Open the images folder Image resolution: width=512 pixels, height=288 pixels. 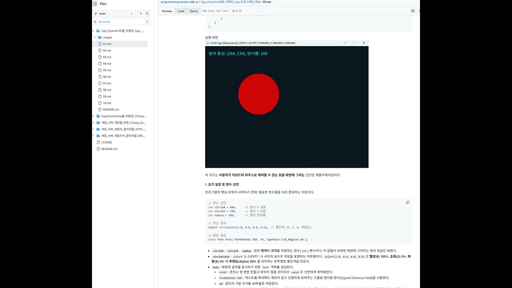click(108, 37)
